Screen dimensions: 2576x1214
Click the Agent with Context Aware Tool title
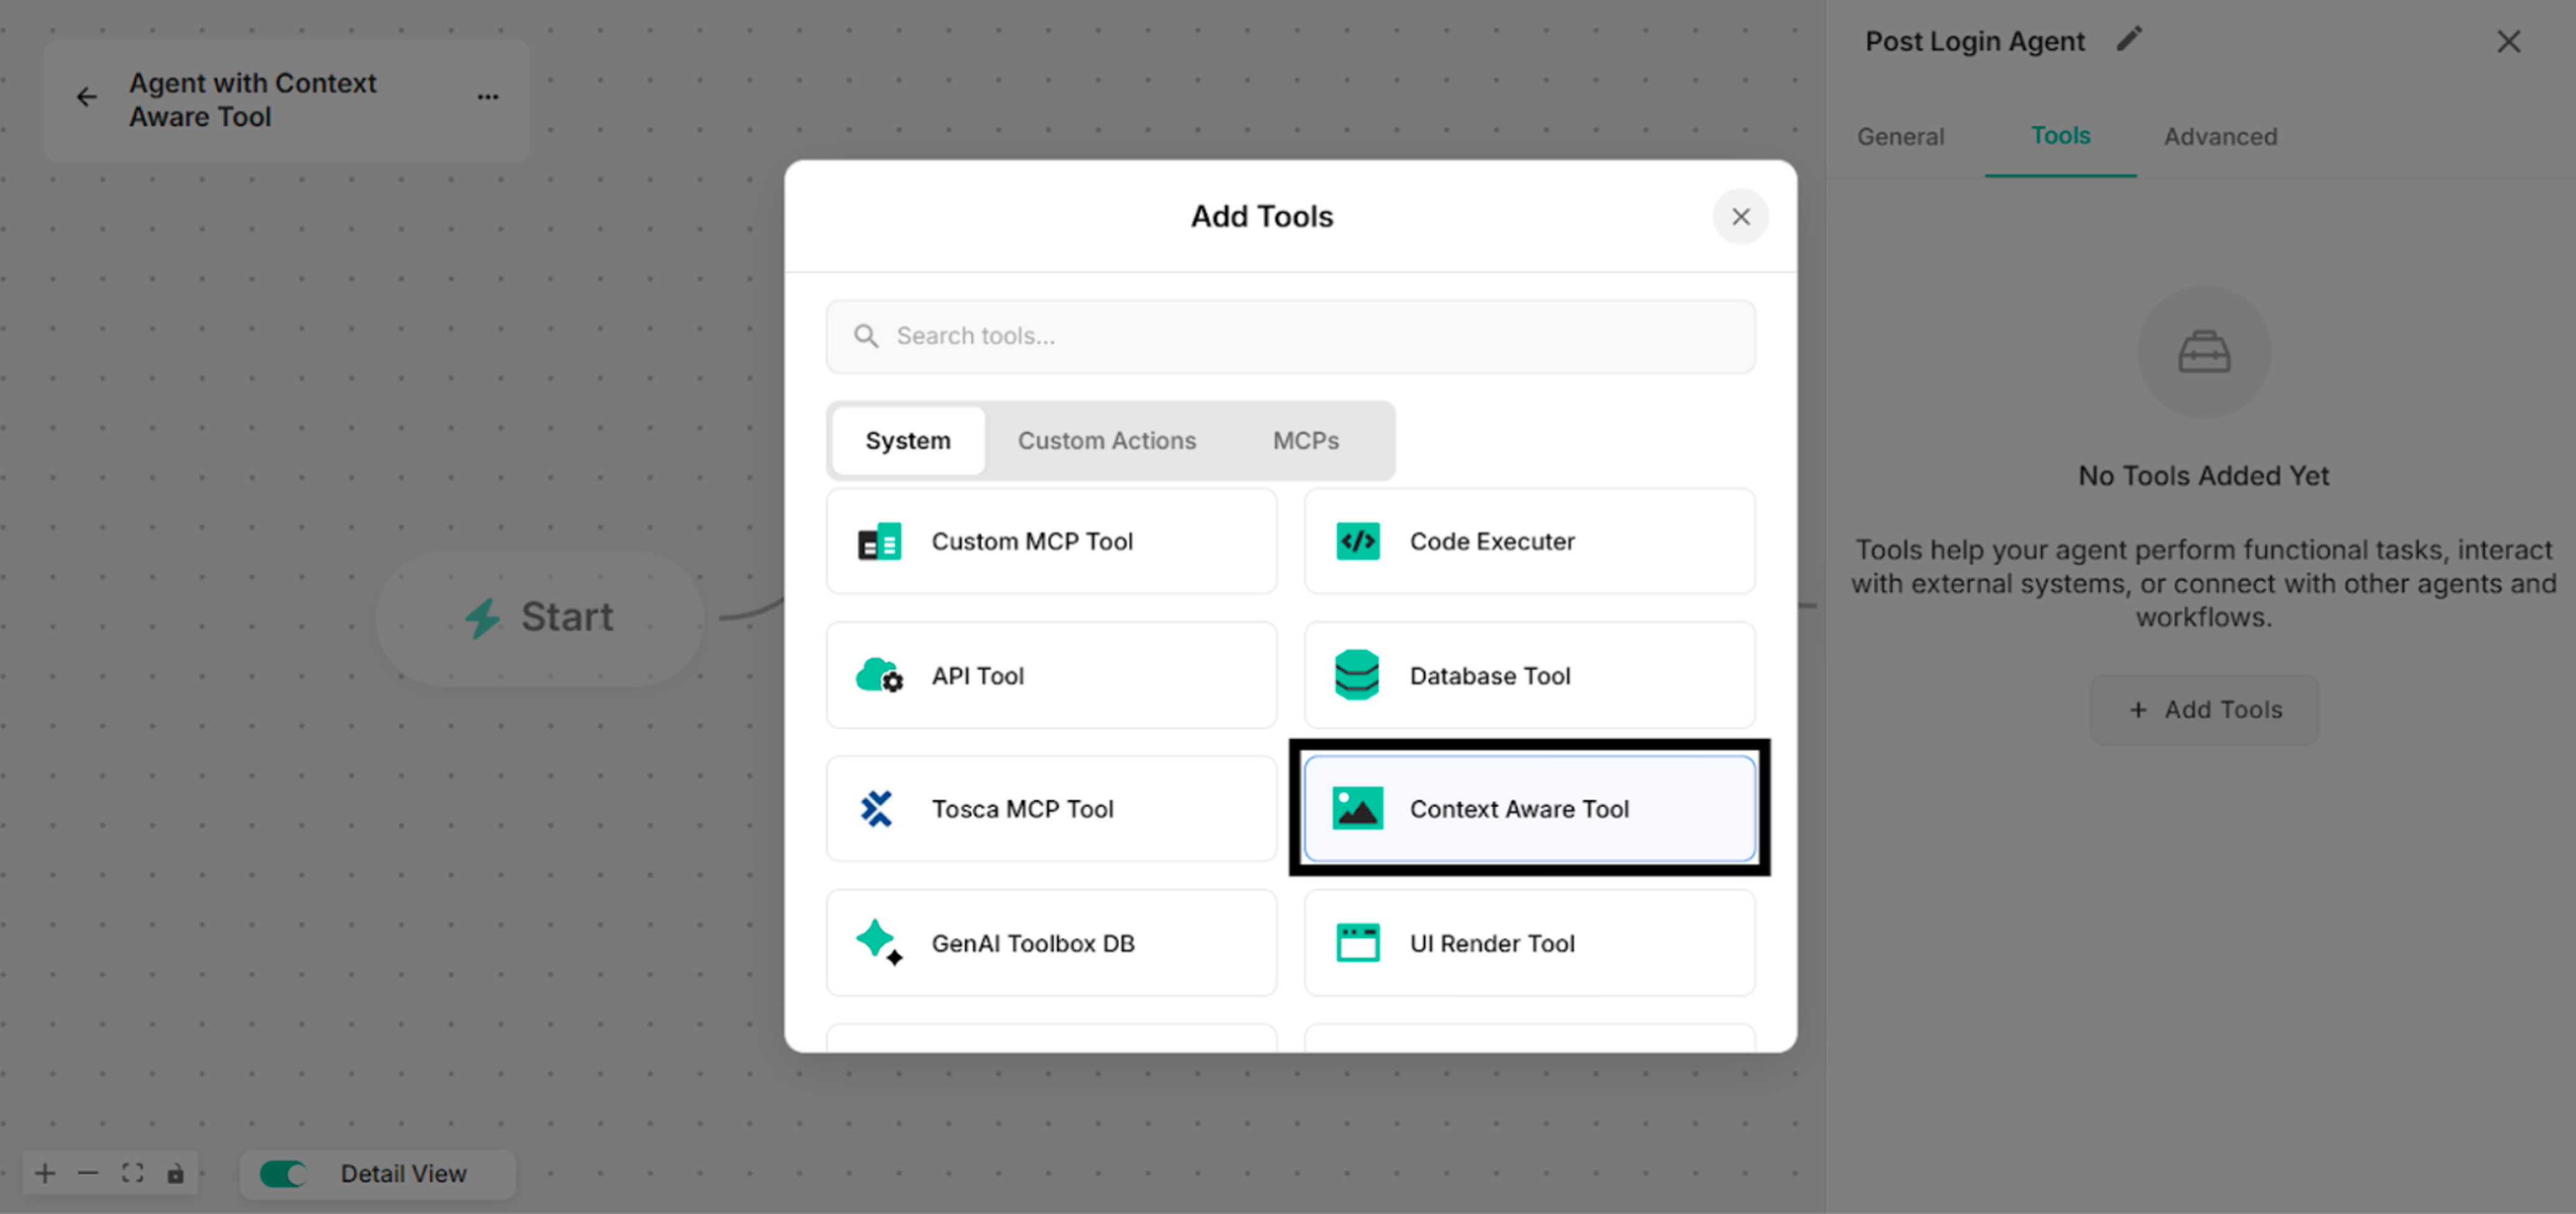pyautogui.click(x=252, y=100)
